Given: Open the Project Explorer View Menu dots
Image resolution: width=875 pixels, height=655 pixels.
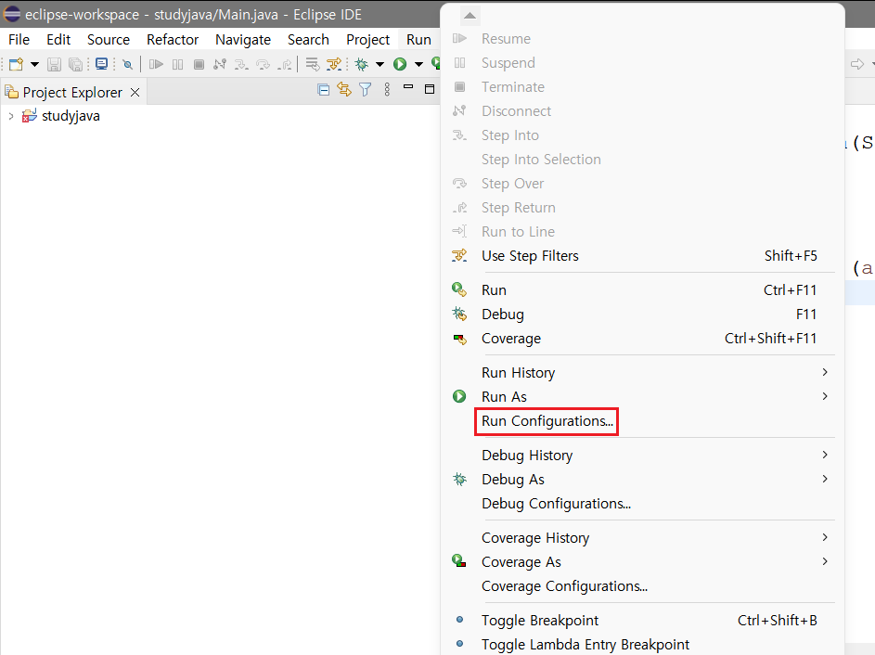Looking at the screenshot, I should click(x=387, y=90).
